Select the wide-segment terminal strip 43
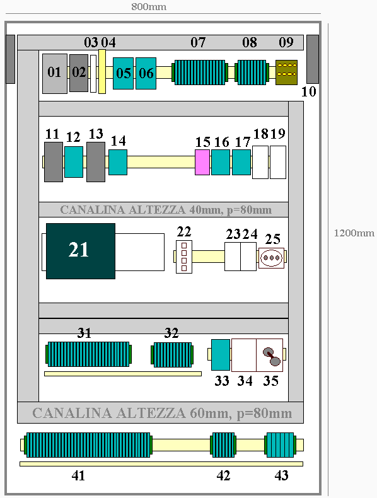377x498 pixels. coord(281,445)
